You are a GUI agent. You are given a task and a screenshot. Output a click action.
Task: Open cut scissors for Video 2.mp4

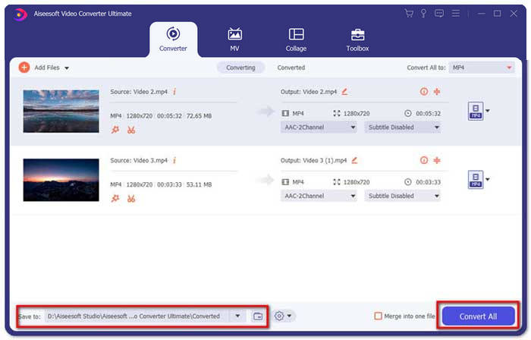(x=131, y=130)
